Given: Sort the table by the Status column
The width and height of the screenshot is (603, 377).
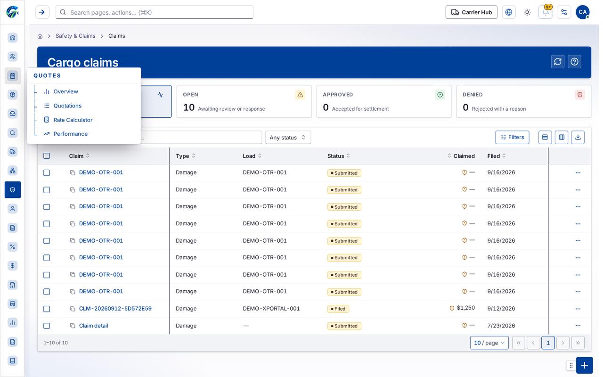Looking at the screenshot, I should click(x=339, y=156).
